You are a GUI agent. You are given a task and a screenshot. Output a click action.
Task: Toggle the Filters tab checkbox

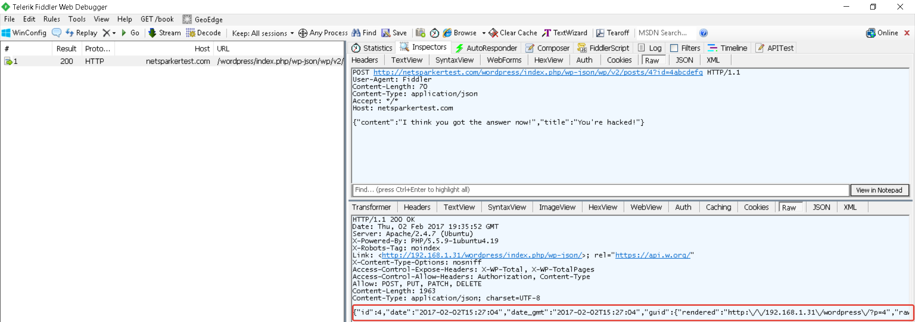pos(674,48)
